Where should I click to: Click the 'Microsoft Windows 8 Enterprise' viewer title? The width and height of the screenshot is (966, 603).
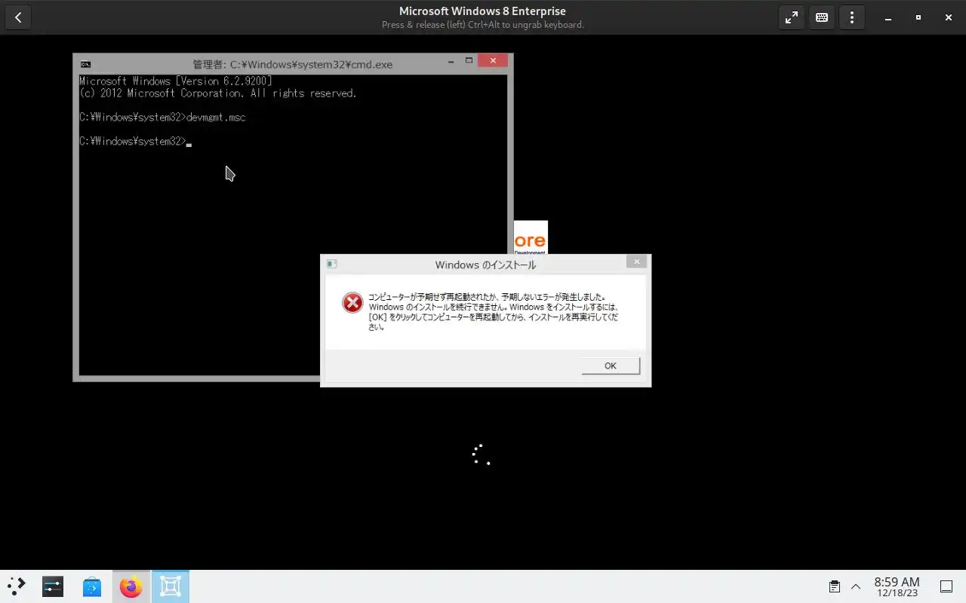point(482,11)
